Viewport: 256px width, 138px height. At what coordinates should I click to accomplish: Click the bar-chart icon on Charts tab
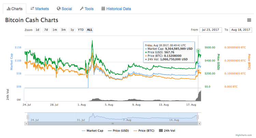[x=9, y=9]
